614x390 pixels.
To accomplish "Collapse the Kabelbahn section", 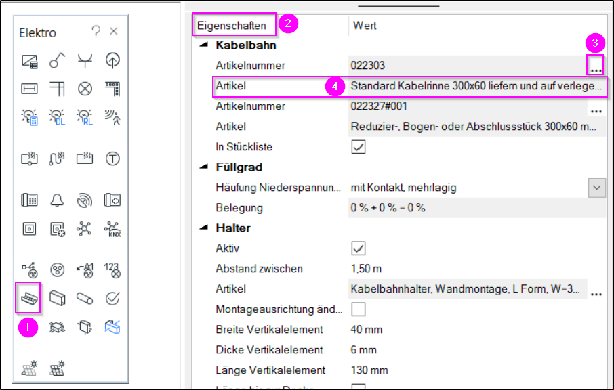I will tap(203, 45).
